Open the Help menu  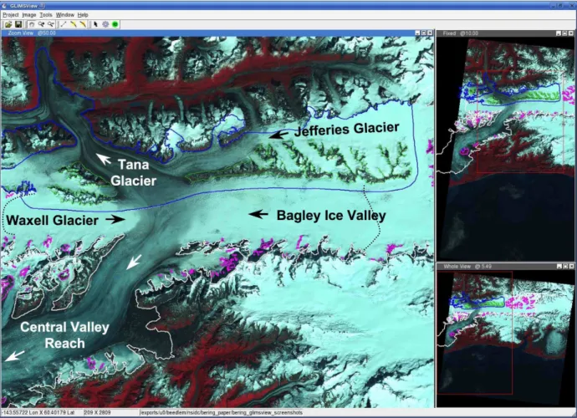[83, 15]
